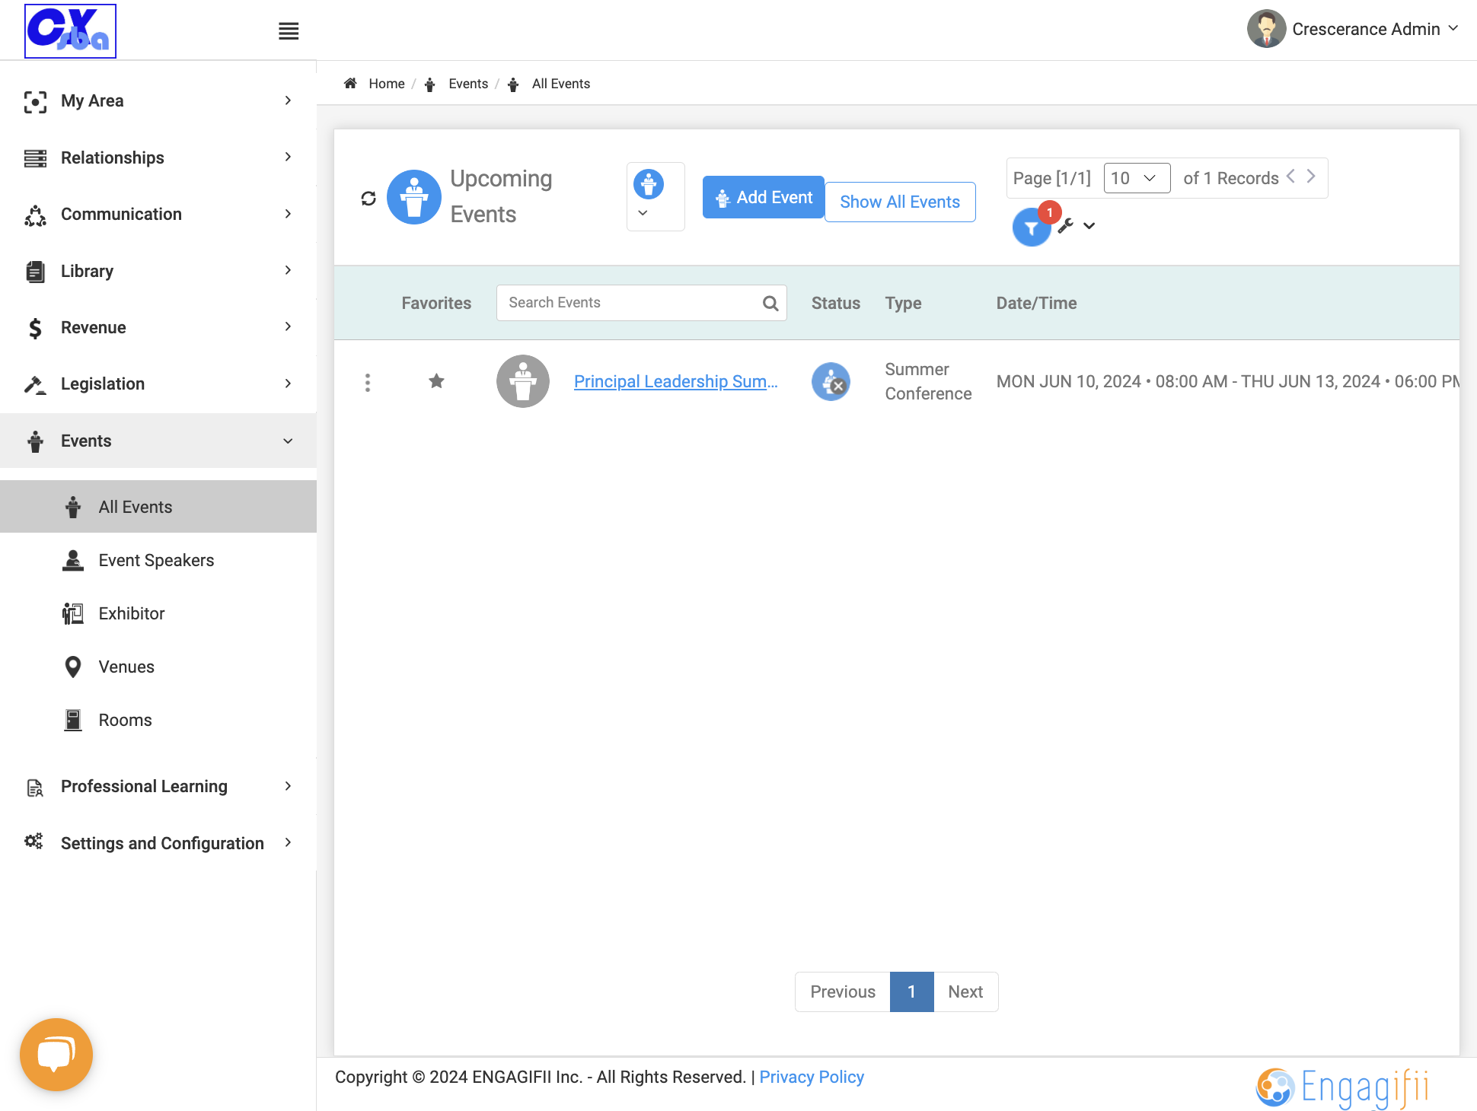The height and width of the screenshot is (1111, 1477).
Task: Click Show All Events button
Action: (900, 202)
